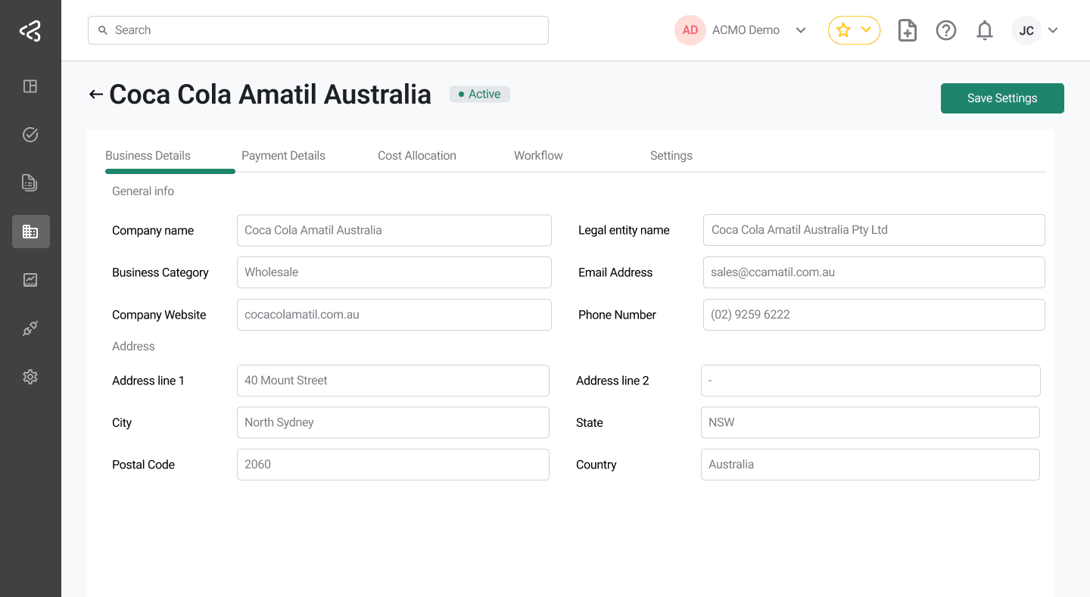The width and height of the screenshot is (1090, 597).
Task: Switch to the Payment Details tab
Action: [x=283, y=156]
